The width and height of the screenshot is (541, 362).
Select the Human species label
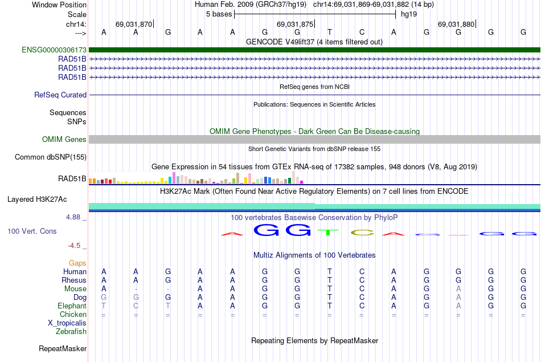pyautogui.click(x=75, y=271)
